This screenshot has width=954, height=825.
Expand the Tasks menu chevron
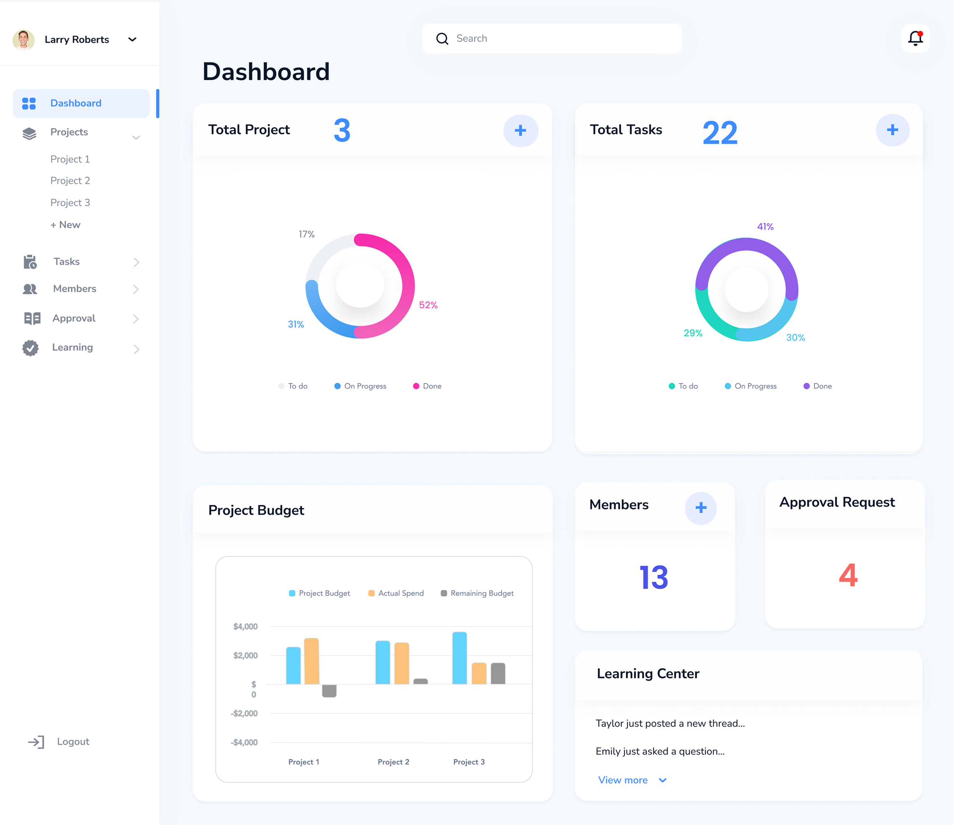click(x=136, y=263)
